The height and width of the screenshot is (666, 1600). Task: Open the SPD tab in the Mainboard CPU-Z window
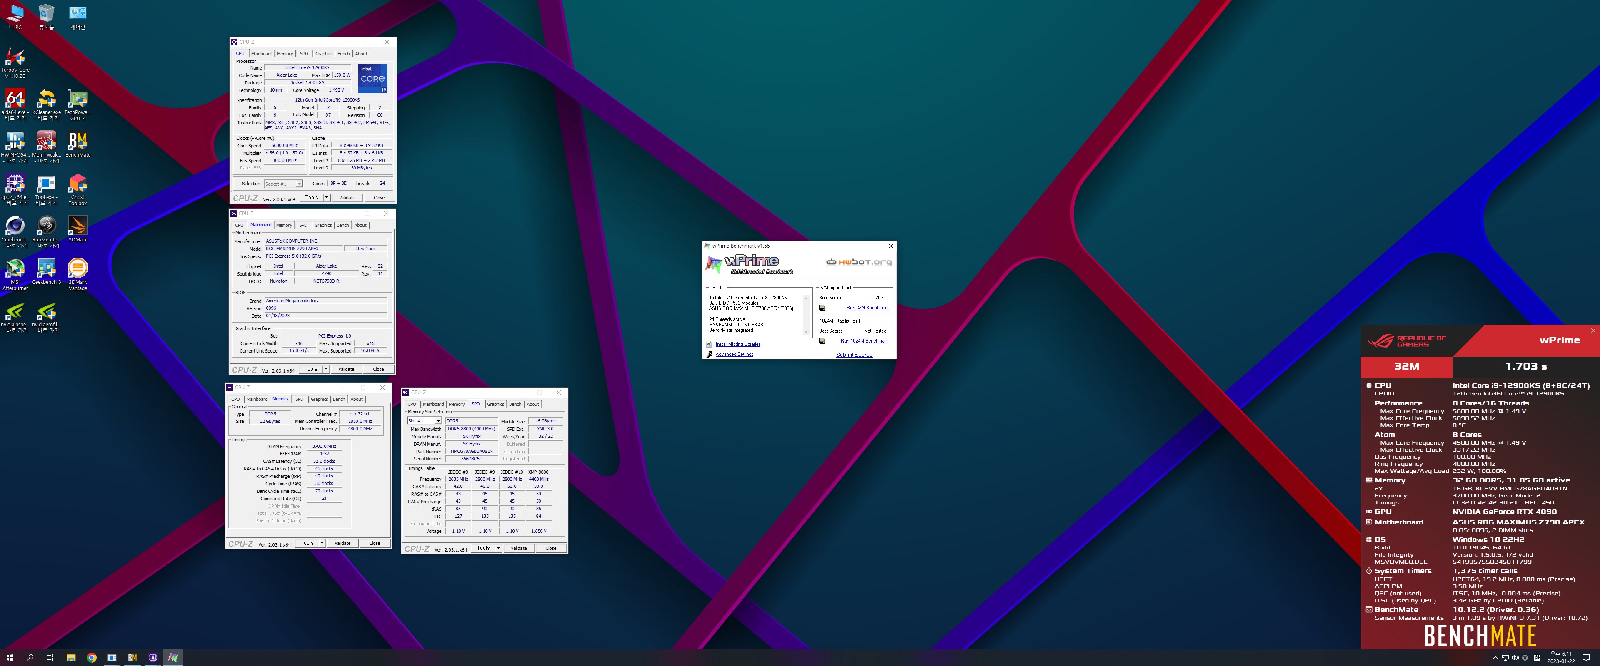pyautogui.click(x=303, y=225)
